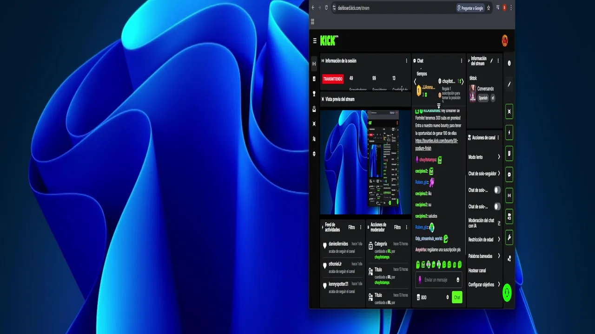The width and height of the screenshot is (595, 334).
Task: Open the trophy icon in the left sidebar
Action: pyautogui.click(x=314, y=94)
